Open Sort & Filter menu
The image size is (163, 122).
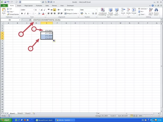(x=151, y=12)
